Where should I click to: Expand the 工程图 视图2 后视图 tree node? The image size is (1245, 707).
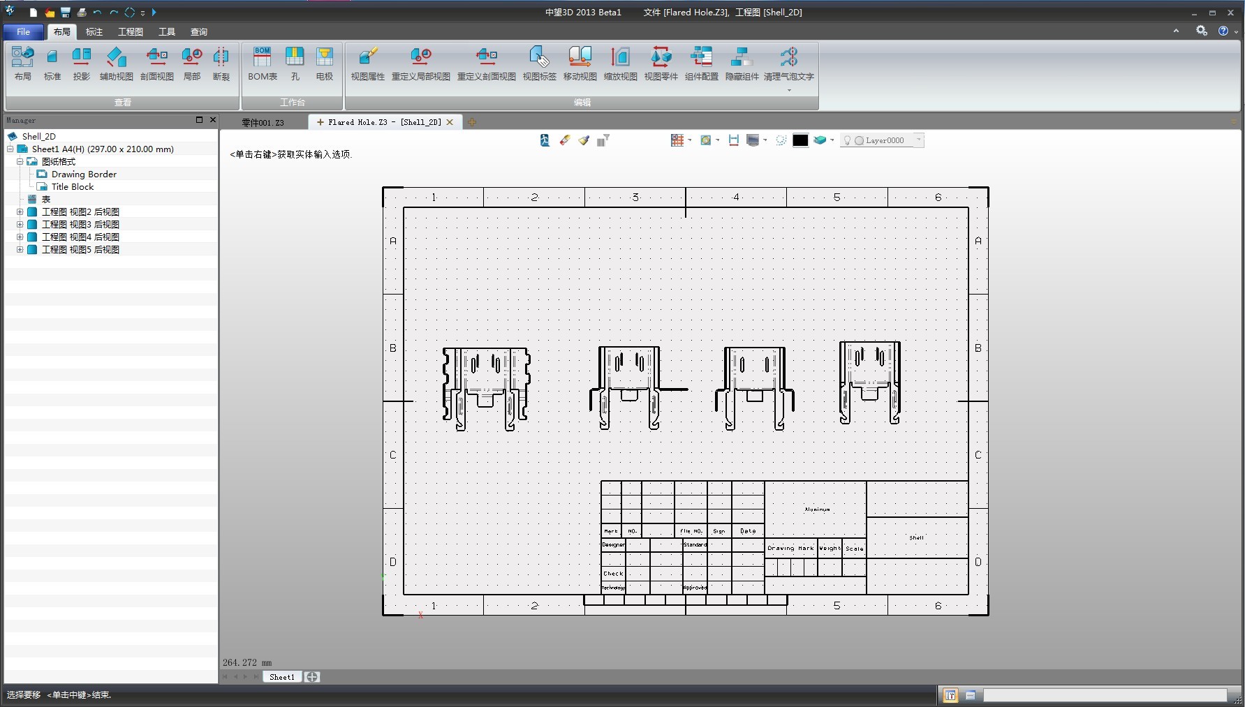point(20,212)
